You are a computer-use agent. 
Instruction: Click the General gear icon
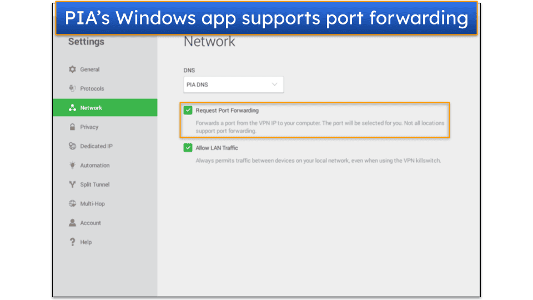72,69
